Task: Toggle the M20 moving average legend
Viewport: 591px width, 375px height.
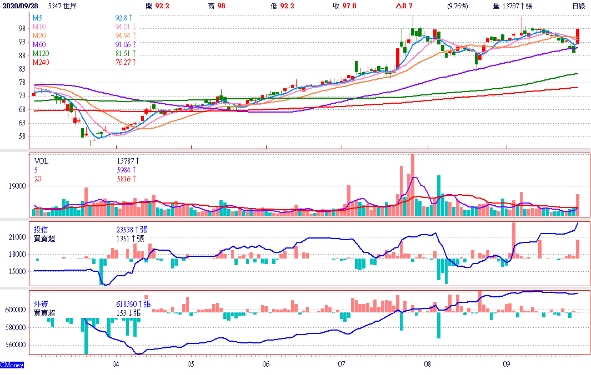Action: (x=39, y=36)
